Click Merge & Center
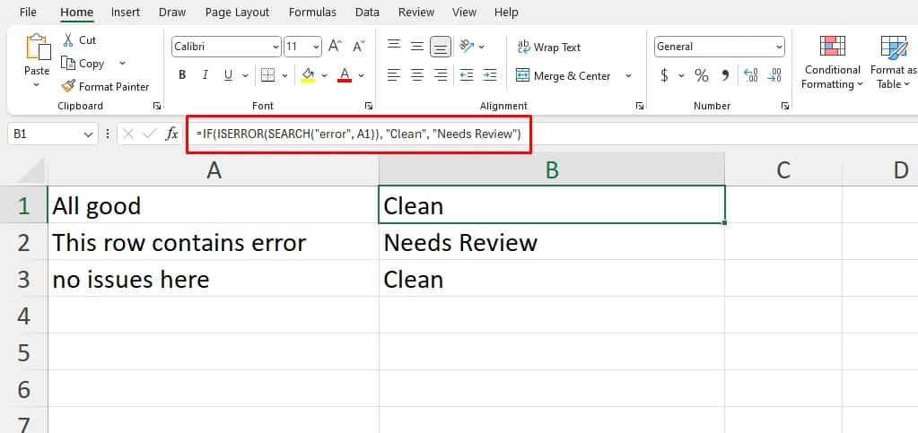Image resolution: width=918 pixels, height=433 pixels. pos(563,76)
